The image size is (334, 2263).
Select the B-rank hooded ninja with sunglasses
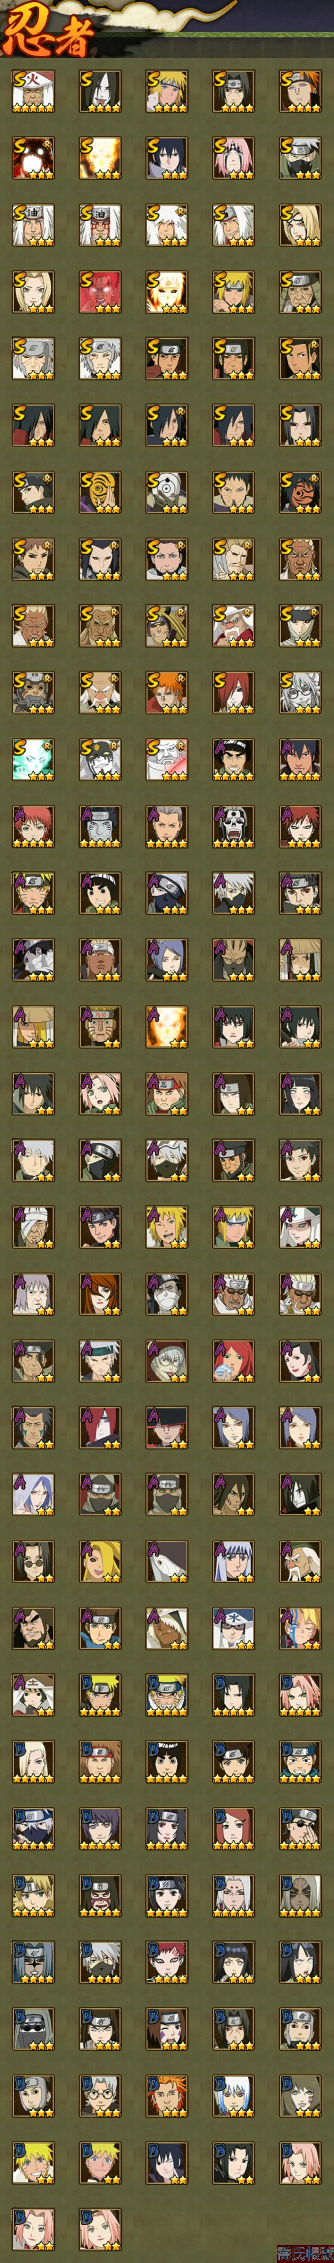(32, 2028)
